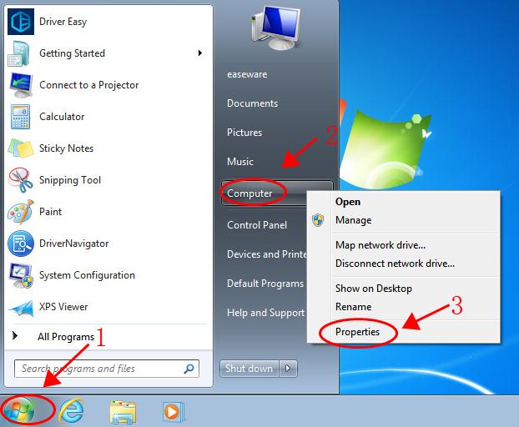Click the Connect to a Projector icon
Screen dimensions: 519x427
point(21,85)
